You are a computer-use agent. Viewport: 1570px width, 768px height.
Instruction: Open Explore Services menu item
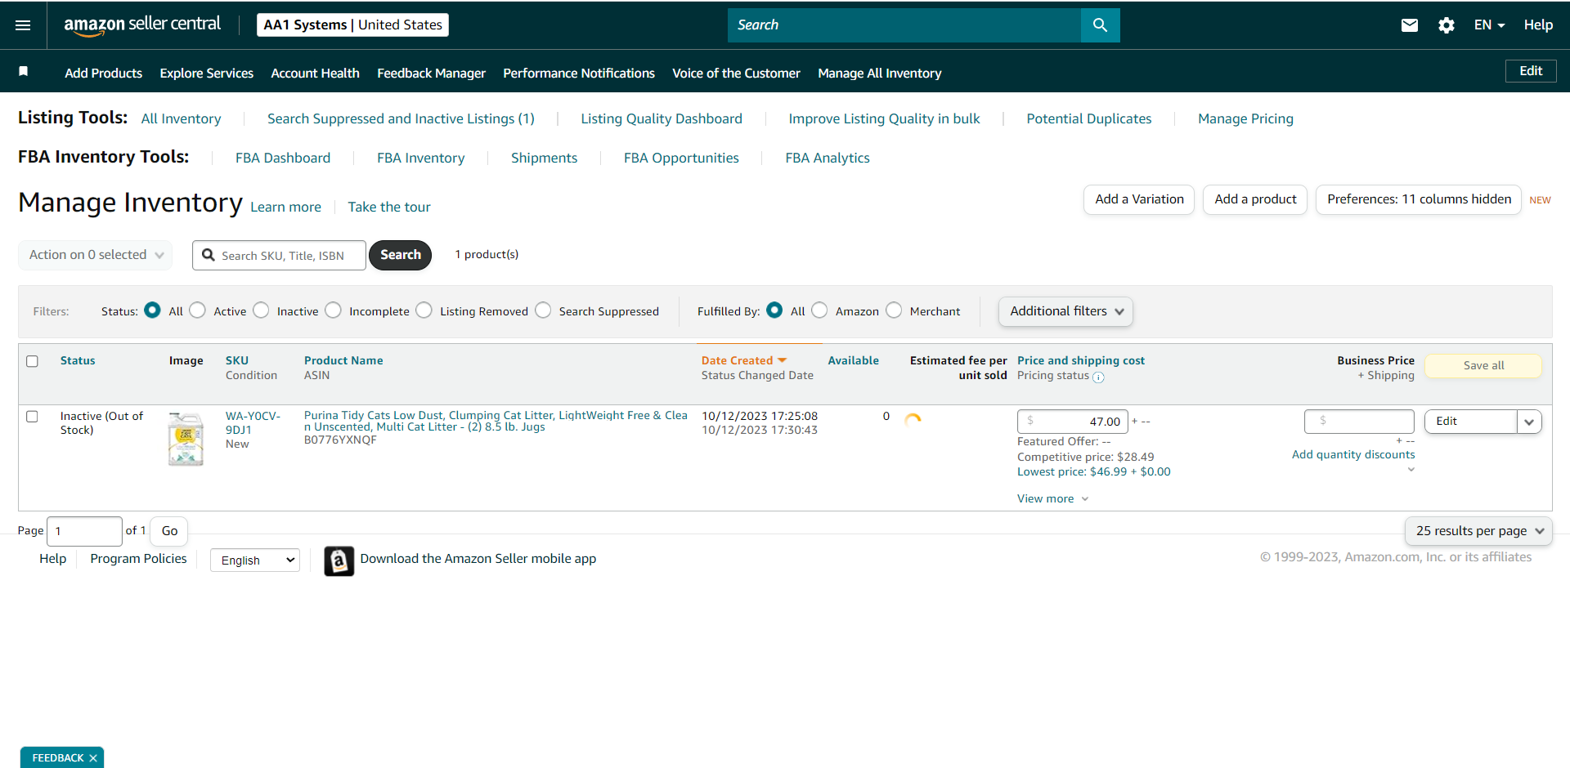(x=207, y=74)
